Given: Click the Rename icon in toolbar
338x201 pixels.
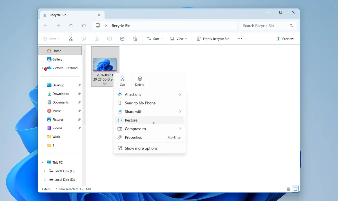Looking at the screenshot, I should pos(110,39).
